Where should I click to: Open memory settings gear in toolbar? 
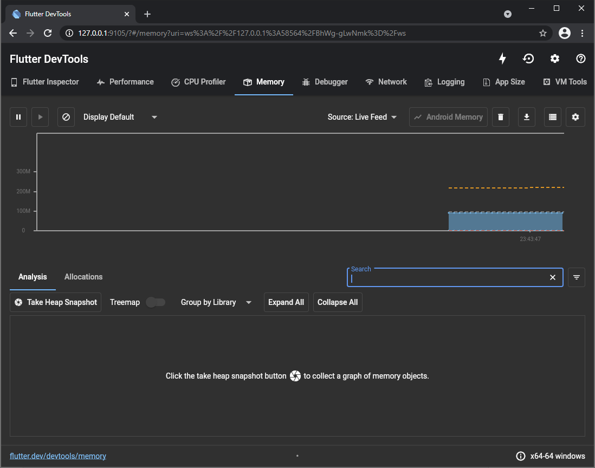point(575,117)
